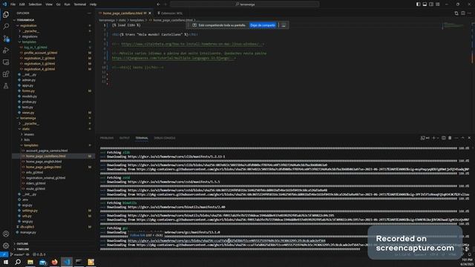This screenshot has height=267, width=475.
Task: Collapse the TERRAMEIGA root folder
Action: (25, 20)
